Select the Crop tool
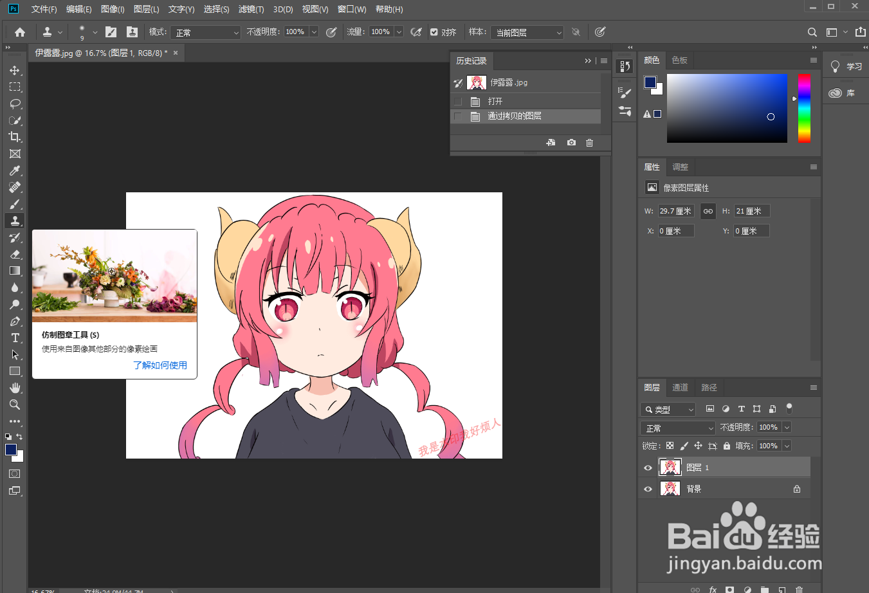 15,137
